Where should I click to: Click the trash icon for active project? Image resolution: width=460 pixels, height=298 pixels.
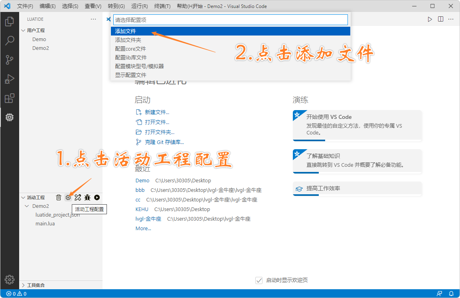[59, 197]
